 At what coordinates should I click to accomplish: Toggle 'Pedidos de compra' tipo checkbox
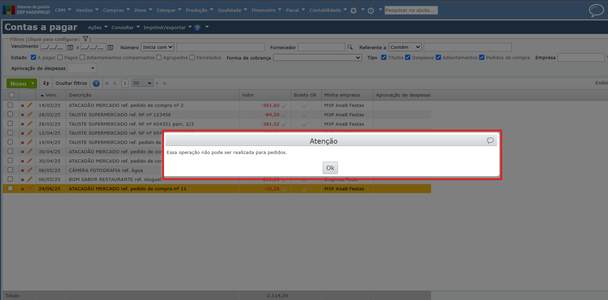482,57
